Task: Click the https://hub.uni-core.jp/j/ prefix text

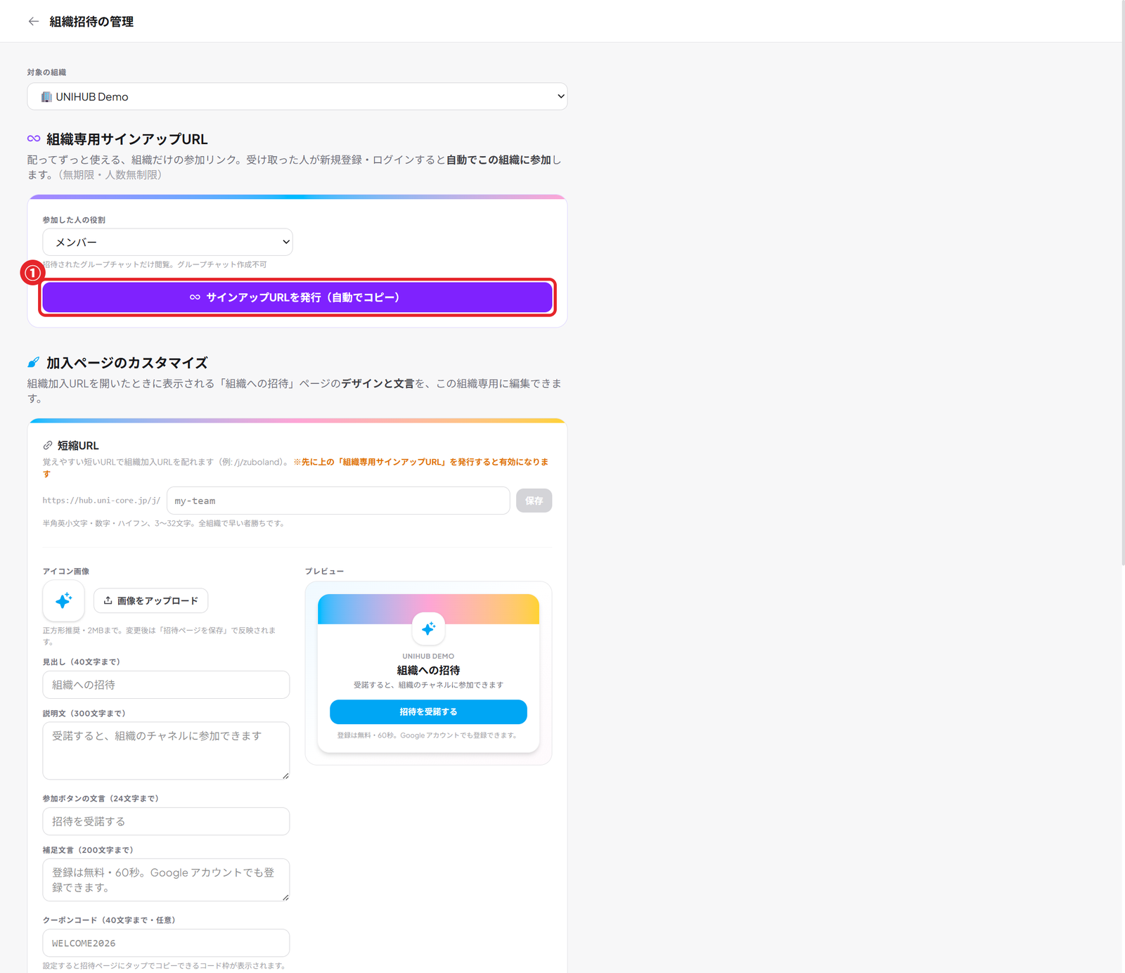Action: point(101,501)
